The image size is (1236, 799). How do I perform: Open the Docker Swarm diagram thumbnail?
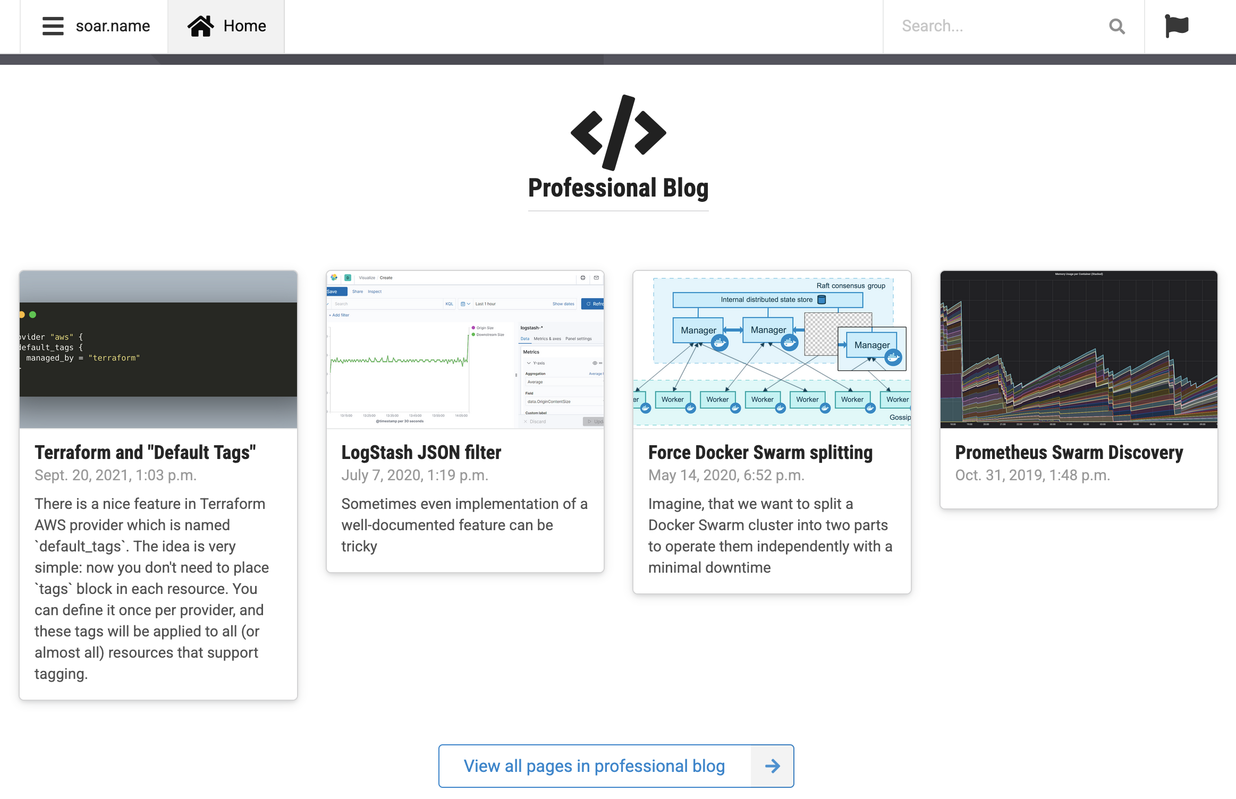click(772, 350)
